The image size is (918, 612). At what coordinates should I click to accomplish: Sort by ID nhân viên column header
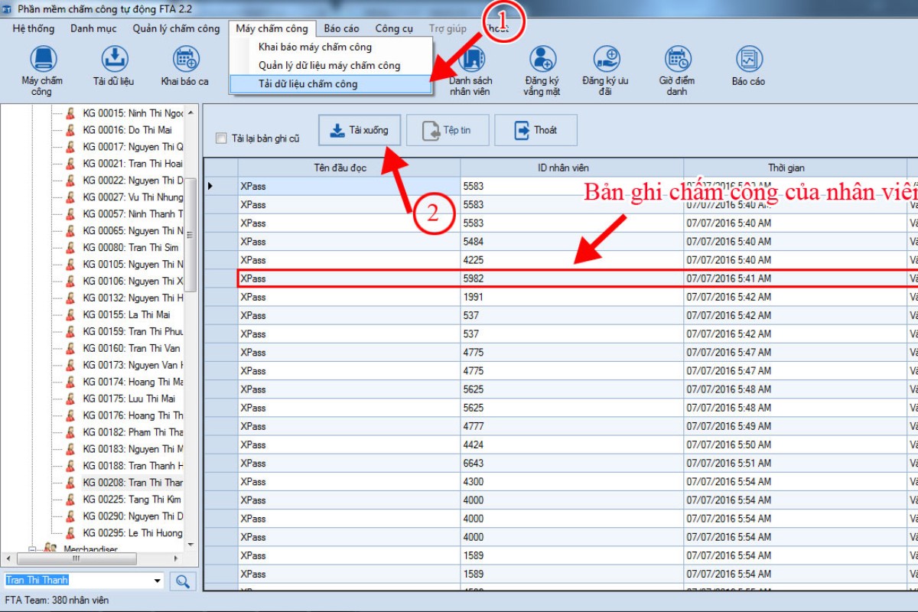[571, 168]
